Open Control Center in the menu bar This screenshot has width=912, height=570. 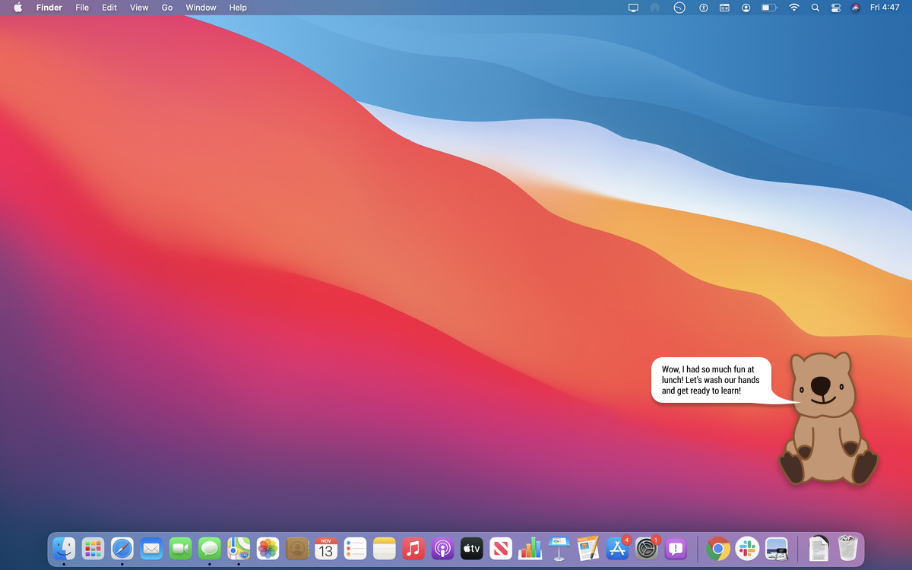click(x=836, y=8)
